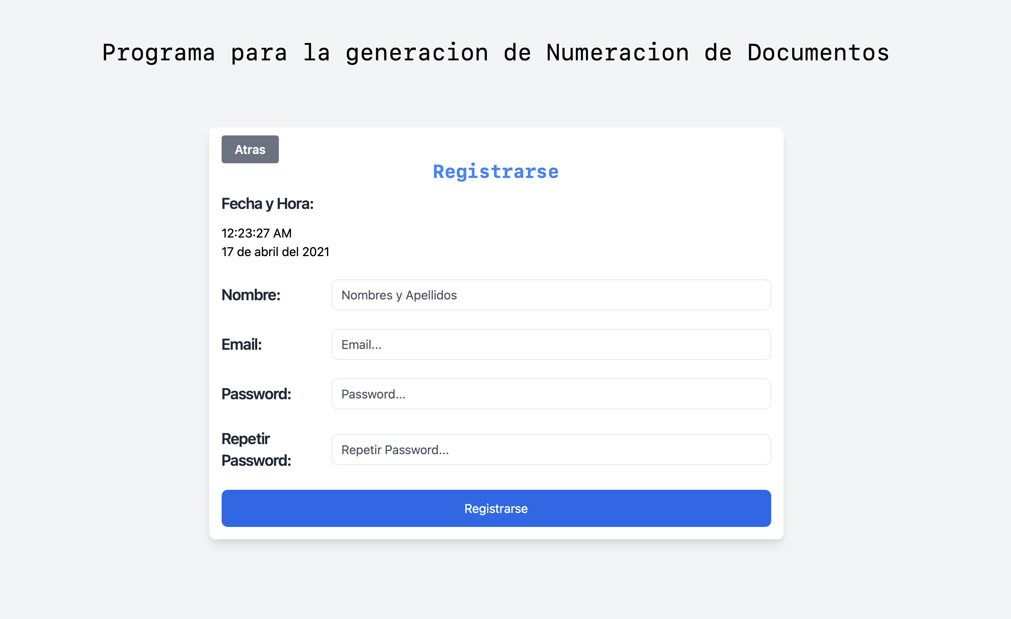Click the Password field label
Image resolution: width=1011 pixels, height=619 pixels.
(257, 394)
